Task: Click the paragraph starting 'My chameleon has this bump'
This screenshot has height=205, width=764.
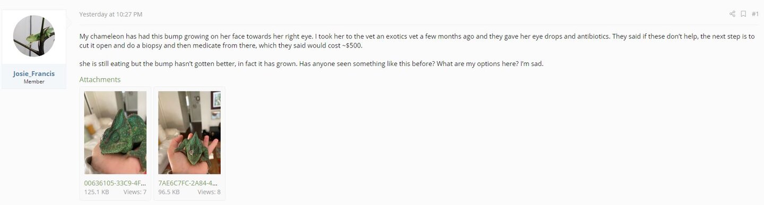Action: pyautogui.click(x=417, y=41)
